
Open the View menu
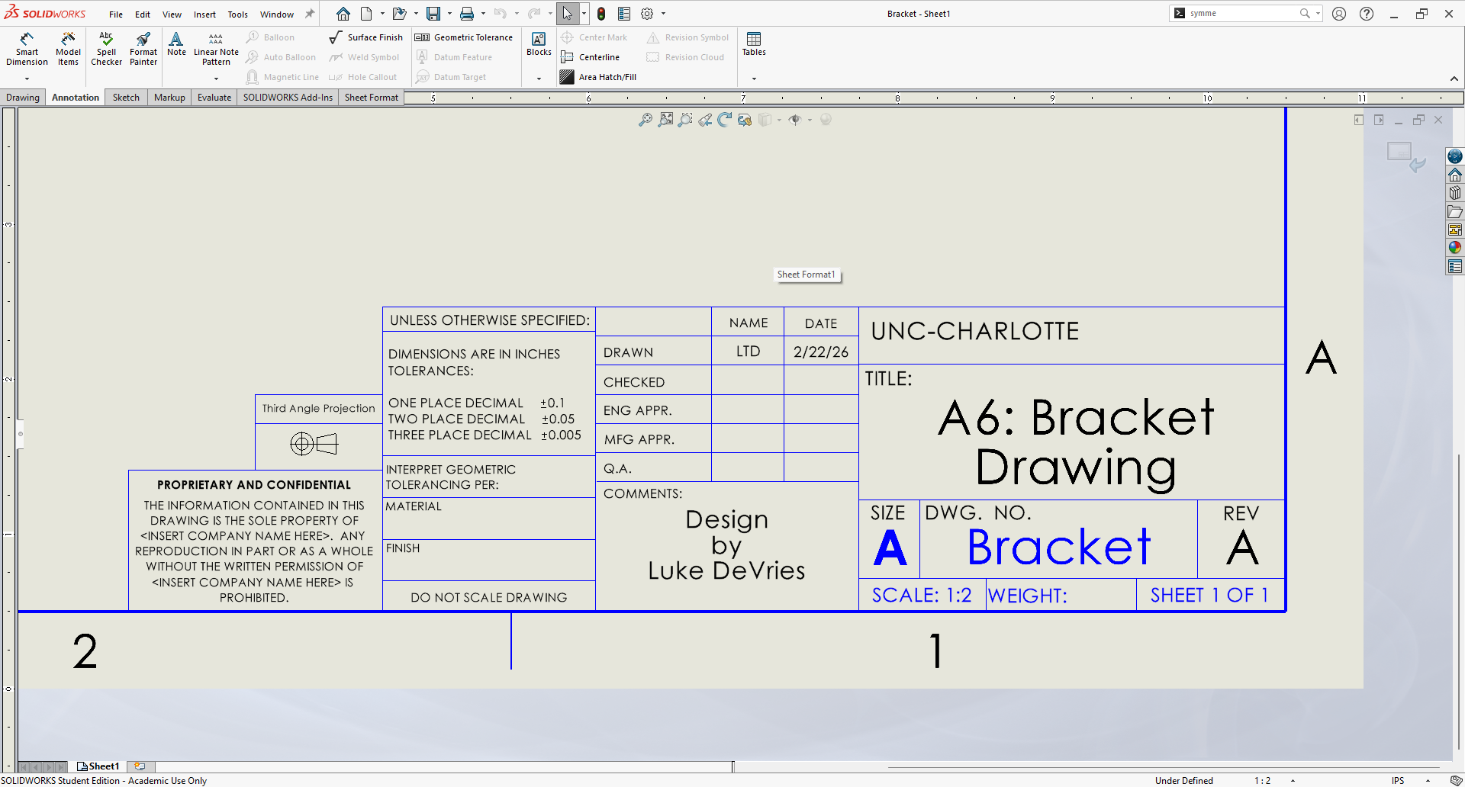tap(172, 14)
